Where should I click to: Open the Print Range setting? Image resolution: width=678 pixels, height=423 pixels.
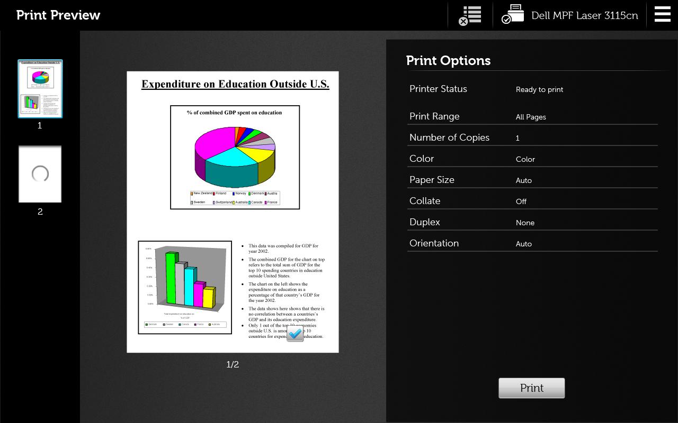tap(532, 116)
